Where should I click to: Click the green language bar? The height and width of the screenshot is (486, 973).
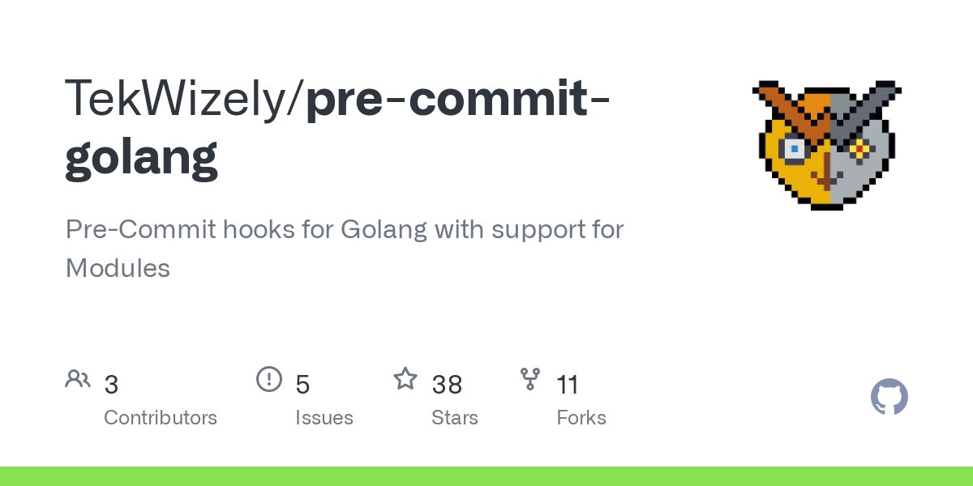point(486,476)
